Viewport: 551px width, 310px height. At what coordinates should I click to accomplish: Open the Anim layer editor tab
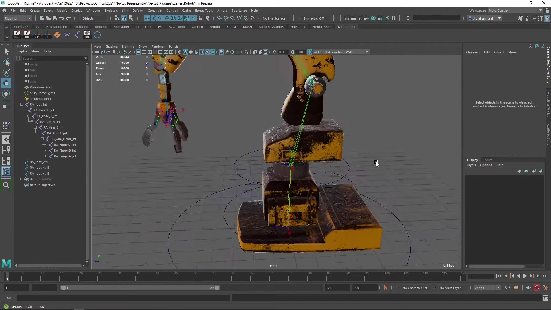point(488,160)
